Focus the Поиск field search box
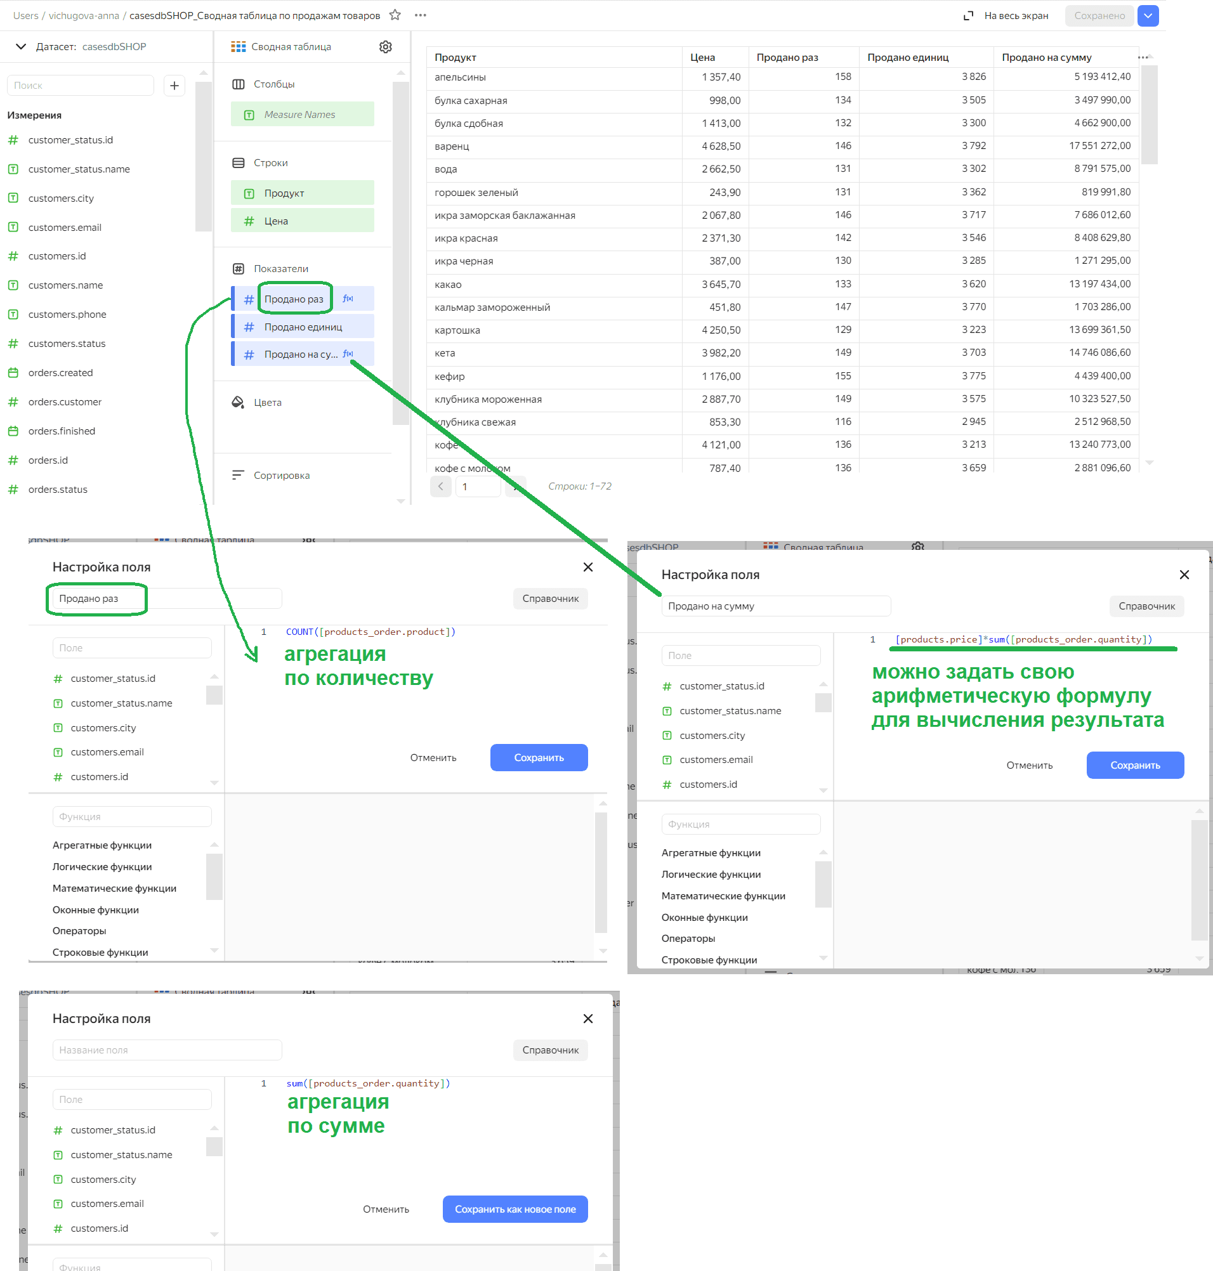 (x=80, y=86)
